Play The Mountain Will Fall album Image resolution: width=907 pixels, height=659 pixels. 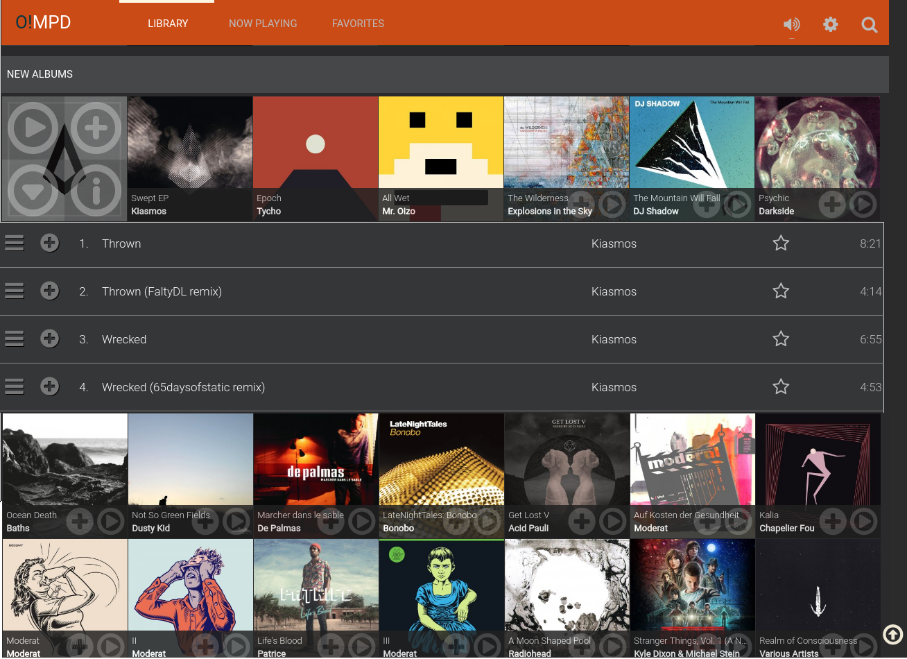tap(738, 204)
